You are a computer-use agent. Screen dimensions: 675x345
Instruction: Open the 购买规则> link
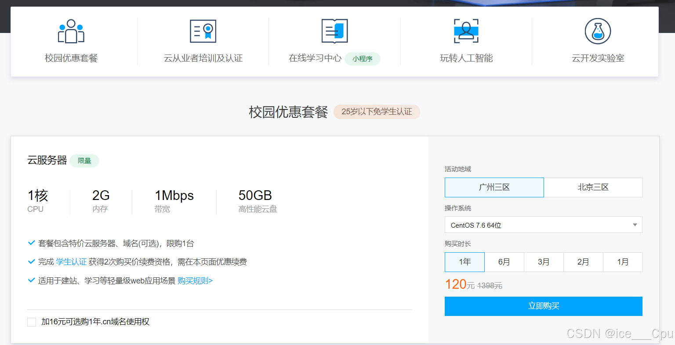[195, 281]
